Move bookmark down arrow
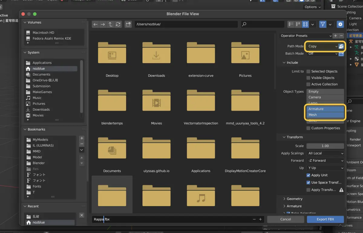 (x=81, y=163)
